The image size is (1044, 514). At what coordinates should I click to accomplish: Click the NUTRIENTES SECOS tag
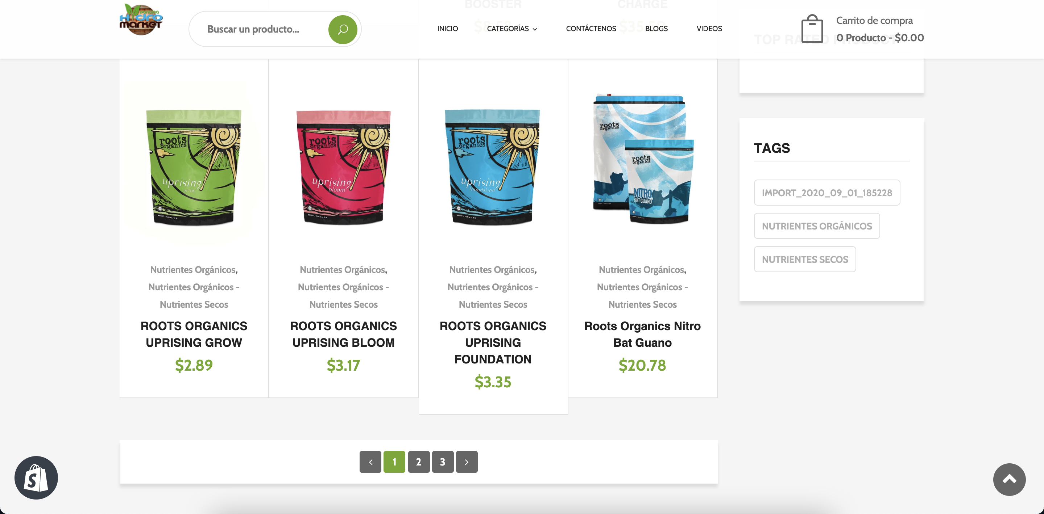[805, 259]
